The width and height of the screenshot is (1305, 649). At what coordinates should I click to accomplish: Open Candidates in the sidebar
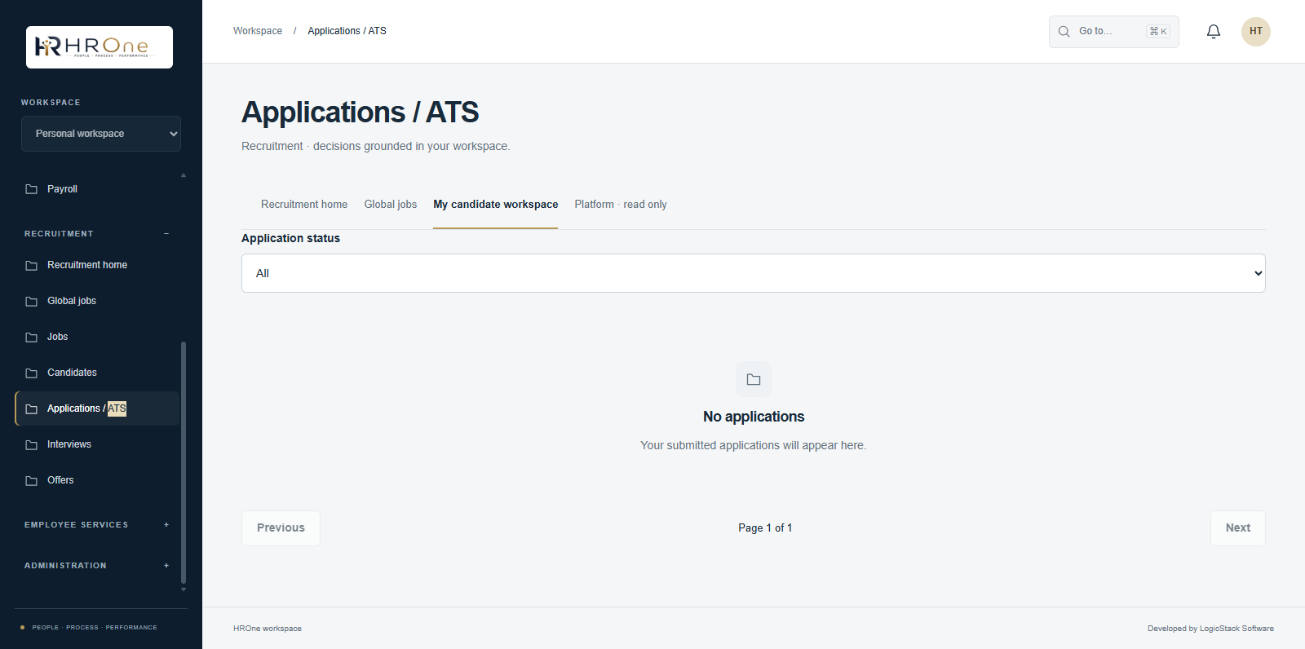(98, 373)
